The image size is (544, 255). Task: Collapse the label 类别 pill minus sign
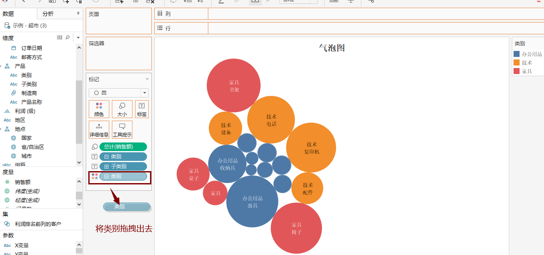pyautogui.click(x=107, y=157)
